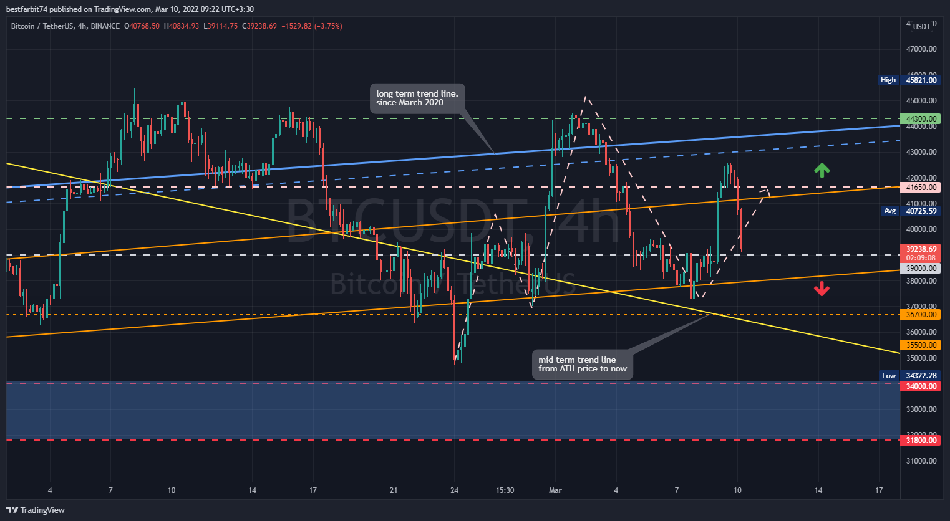The height and width of the screenshot is (521, 950).
Task: Select the 'long term trend line' callout
Action: tap(417, 98)
